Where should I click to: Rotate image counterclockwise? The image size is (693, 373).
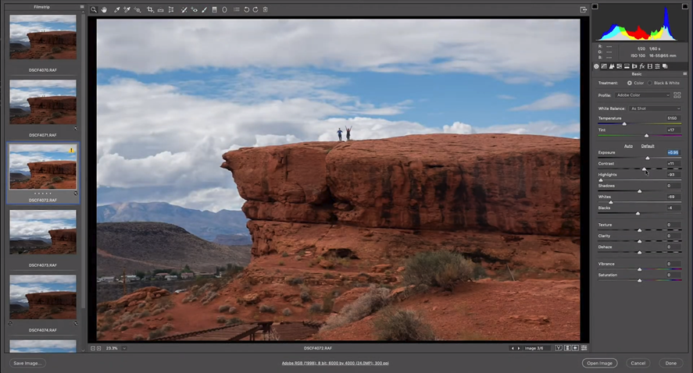[x=247, y=9]
